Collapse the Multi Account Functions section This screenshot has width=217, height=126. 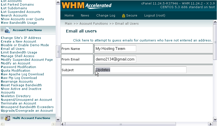[2, 118]
